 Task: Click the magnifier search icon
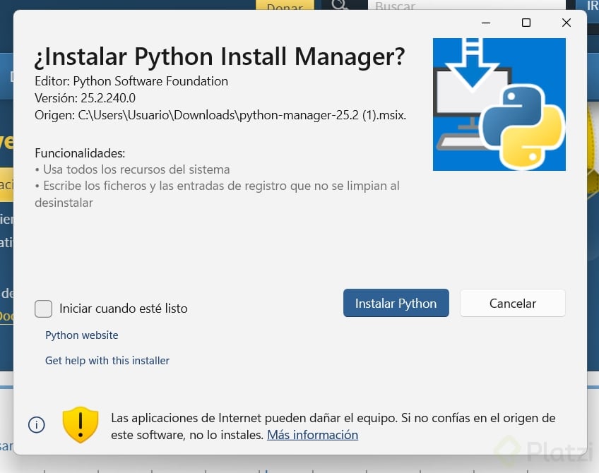point(340,5)
